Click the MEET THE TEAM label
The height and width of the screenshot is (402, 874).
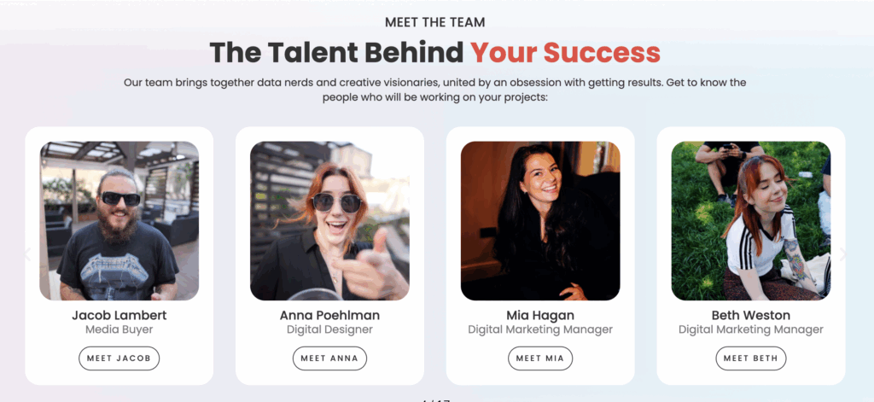[435, 22]
